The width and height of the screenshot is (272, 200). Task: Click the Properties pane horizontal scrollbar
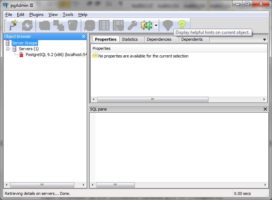click(153, 99)
